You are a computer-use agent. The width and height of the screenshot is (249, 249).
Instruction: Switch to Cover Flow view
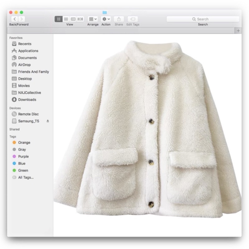tap(80, 19)
